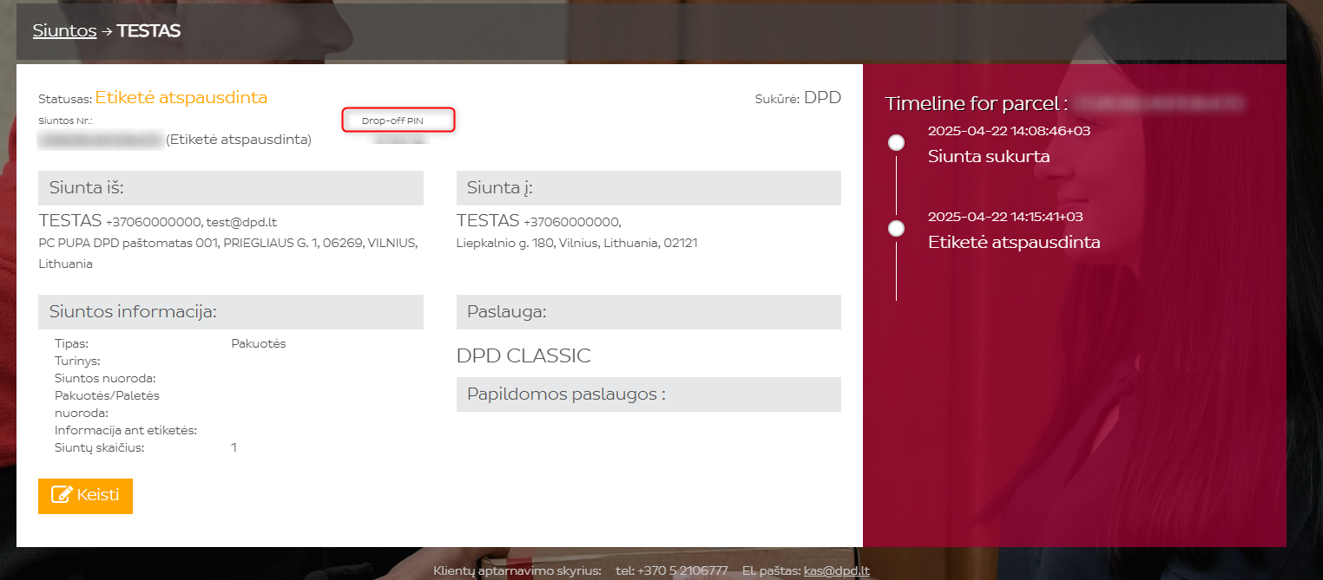Click the Tipas label
The height and width of the screenshot is (580, 1323).
71,343
